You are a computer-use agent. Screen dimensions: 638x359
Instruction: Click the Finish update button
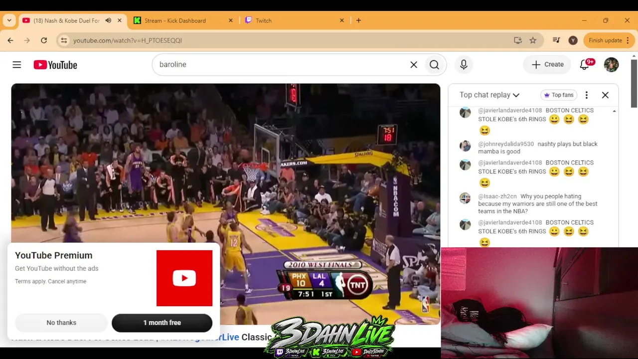pyautogui.click(x=605, y=40)
